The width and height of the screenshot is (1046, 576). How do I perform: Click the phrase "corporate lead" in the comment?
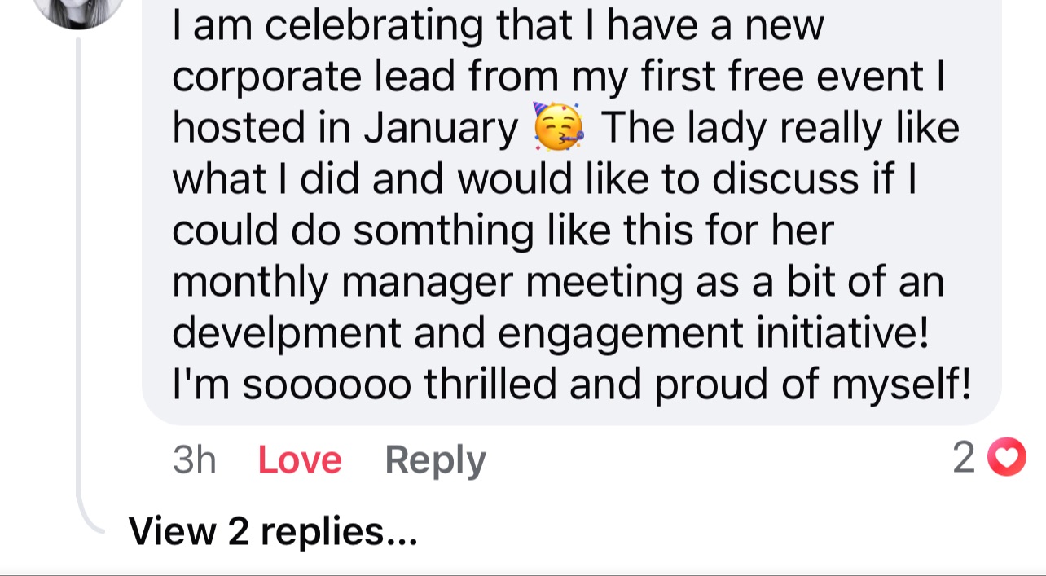(309, 77)
